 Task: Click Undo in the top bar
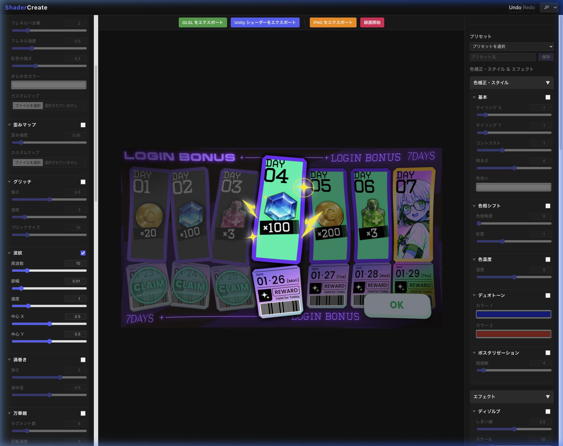[515, 7]
